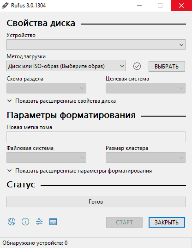
Task: Click the ВЫБРАТЬ button
Action: pos(167,67)
